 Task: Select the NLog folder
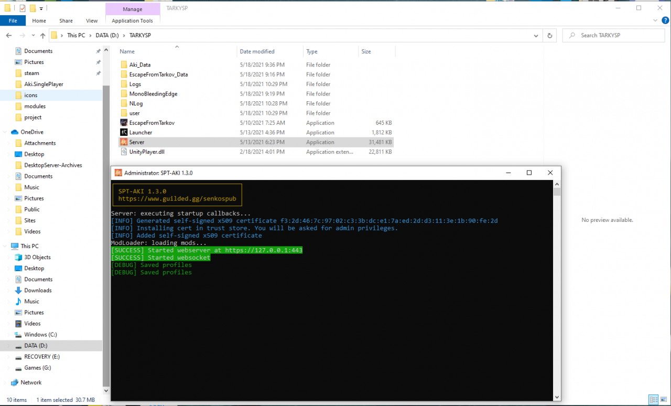click(x=136, y=103)
